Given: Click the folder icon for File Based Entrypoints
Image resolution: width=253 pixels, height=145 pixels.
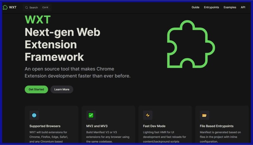Looking at the screenshot, I should pyautogui.click(x=205, y=115).
